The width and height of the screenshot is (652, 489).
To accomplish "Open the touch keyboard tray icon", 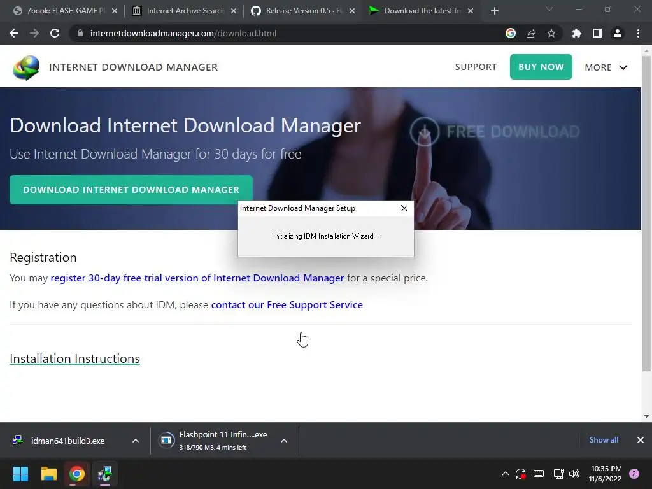I will (x=539, y=474).
